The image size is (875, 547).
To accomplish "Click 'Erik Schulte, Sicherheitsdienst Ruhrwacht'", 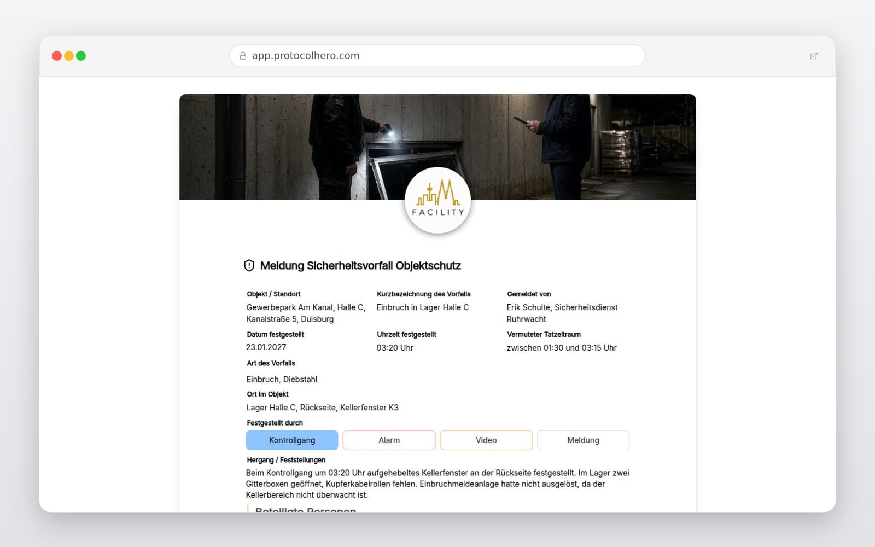I will pyautogui.click(x=562, y=313).
